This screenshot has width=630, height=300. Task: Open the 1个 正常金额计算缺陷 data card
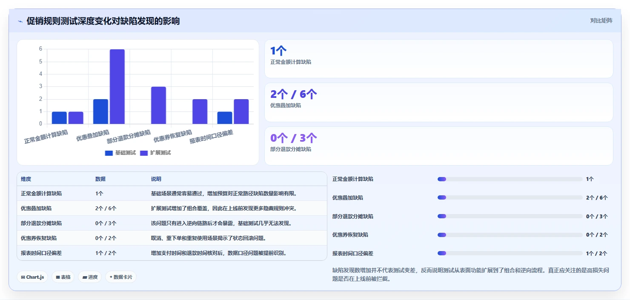click(438, 59)
